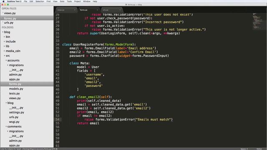Close urls.py in the Open Files list

click(x=3, y=22)
